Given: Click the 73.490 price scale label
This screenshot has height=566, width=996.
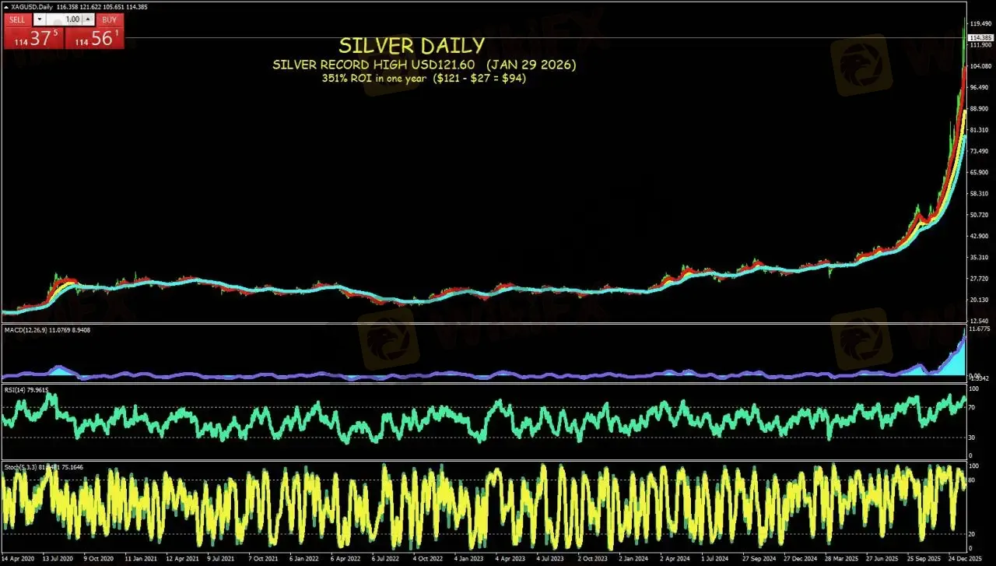Looking at the screenshot, I should tap(980, 151).
